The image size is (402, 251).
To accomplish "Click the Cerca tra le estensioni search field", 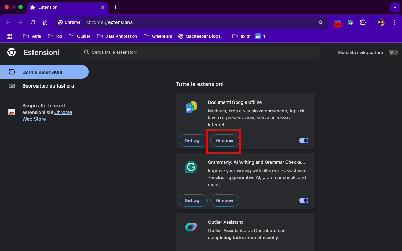I will click(x=201, y=52).
